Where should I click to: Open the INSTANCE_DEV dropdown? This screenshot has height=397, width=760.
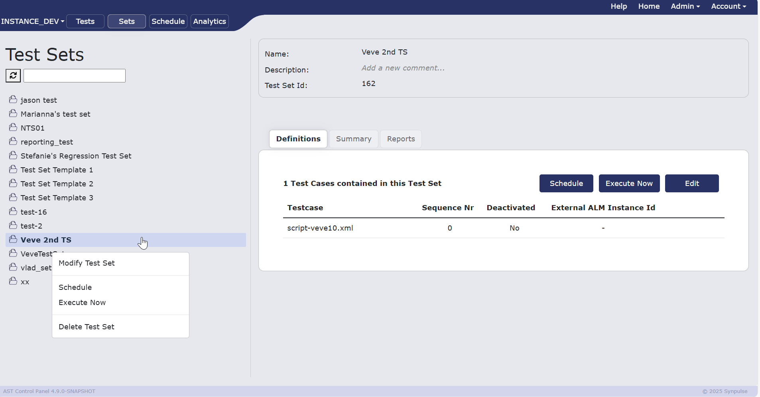tap(32, 21)
